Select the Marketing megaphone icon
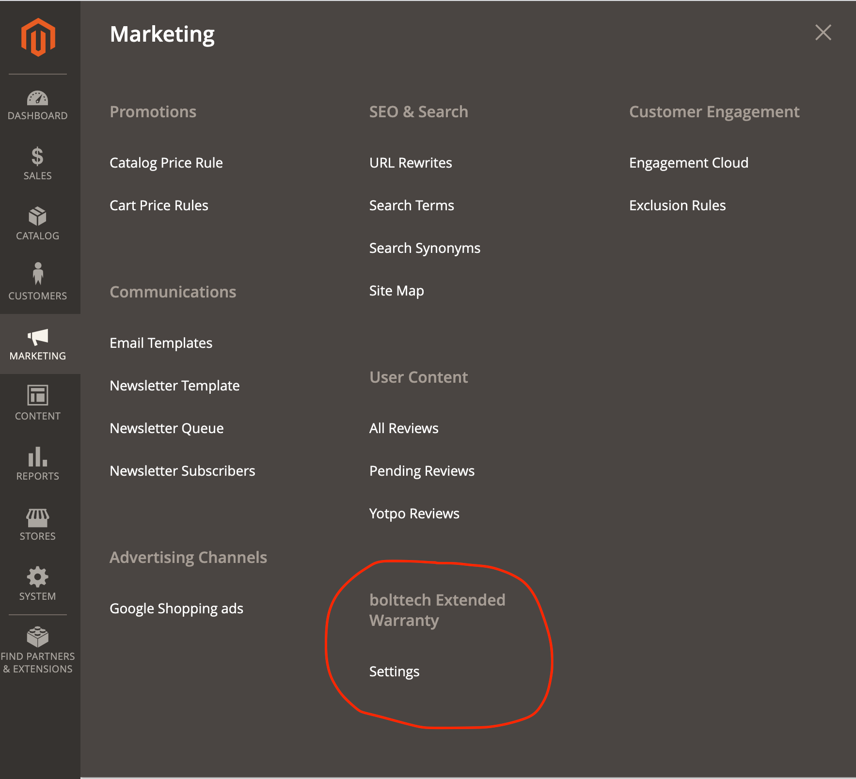The width and height of the screenshot is (856, 779). [x=38, y=337]
